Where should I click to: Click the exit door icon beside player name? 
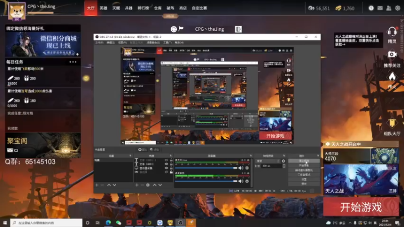[x=238, y=29]
